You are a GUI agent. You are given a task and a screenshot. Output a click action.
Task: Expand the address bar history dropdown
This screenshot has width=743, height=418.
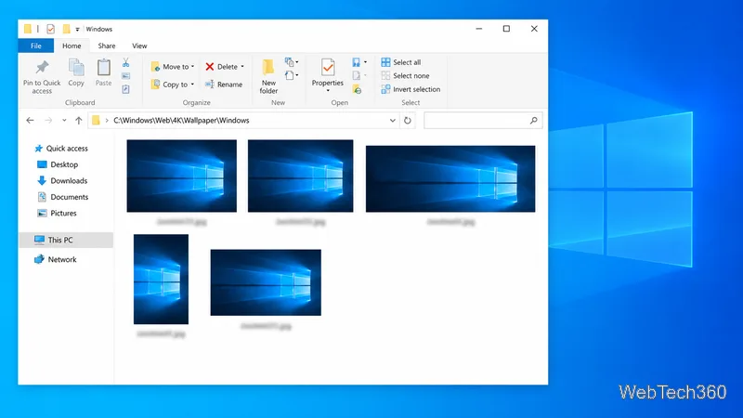tap(392, 121)
